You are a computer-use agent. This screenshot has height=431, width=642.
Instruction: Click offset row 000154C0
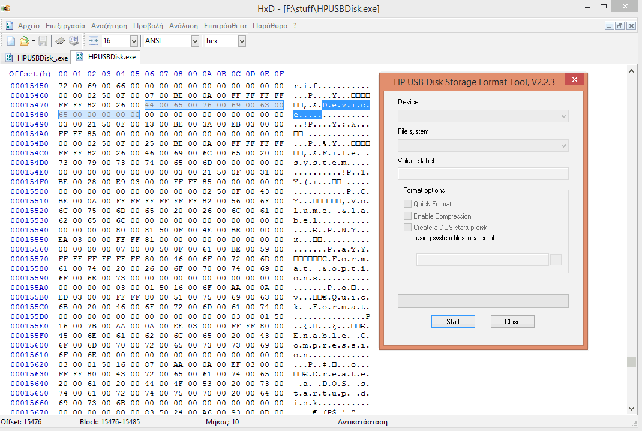click(x=29, y=153)
